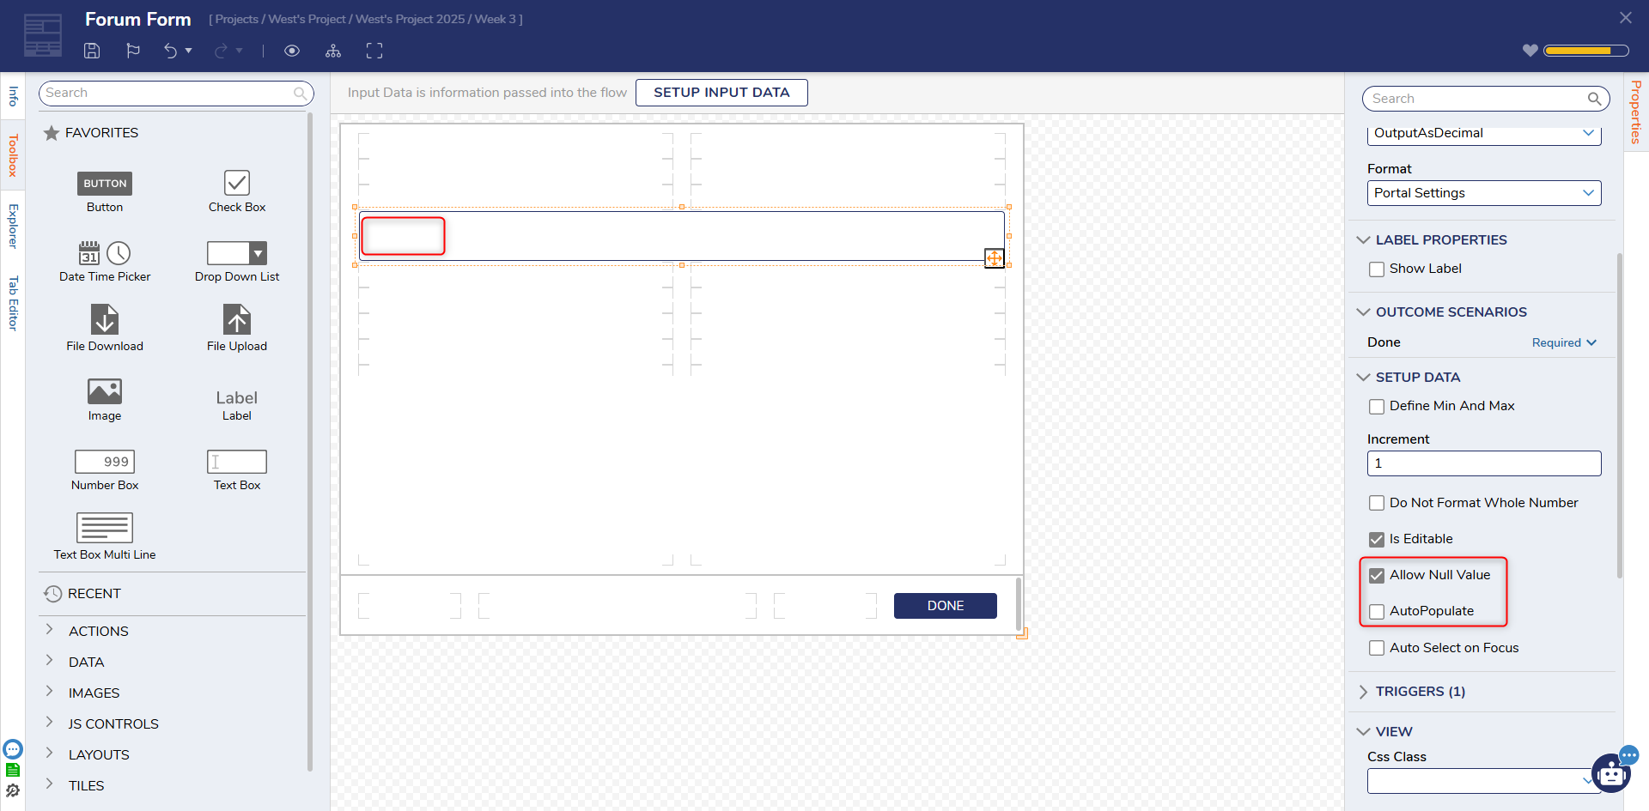The image size is (1649, 811).
Task: Switch to the Explorer side tab
Action: (x=13, y=226)
